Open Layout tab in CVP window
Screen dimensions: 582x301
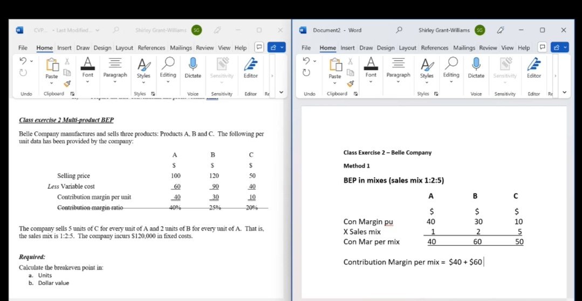pos(125,47)
